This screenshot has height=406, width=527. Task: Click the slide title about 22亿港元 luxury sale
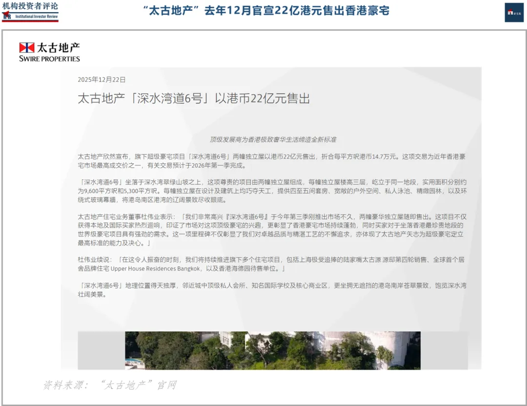tap(266, 11)
